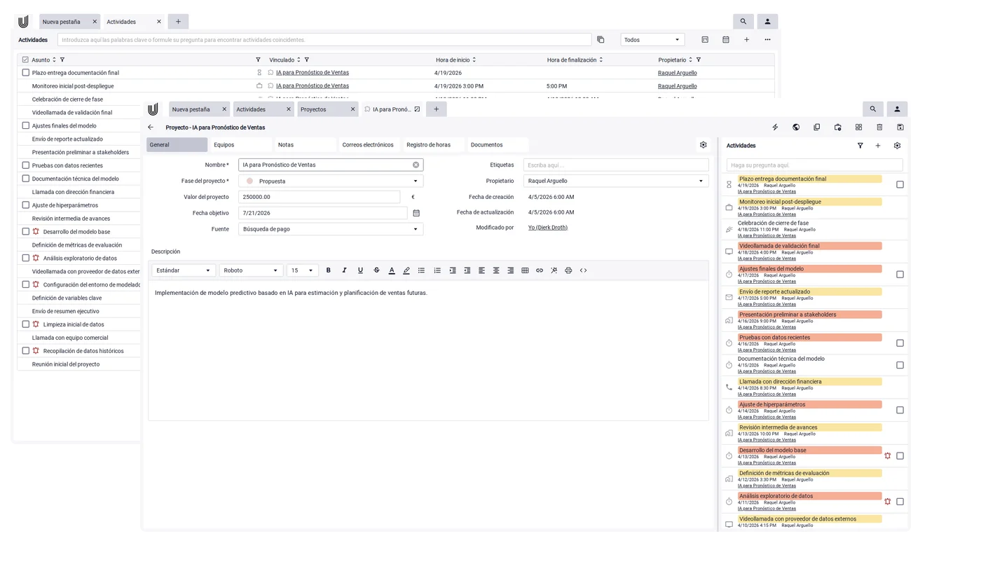
Task: Open the Fuente dropdown showing Búsqueda de pago
Action: tap(331, 229)
